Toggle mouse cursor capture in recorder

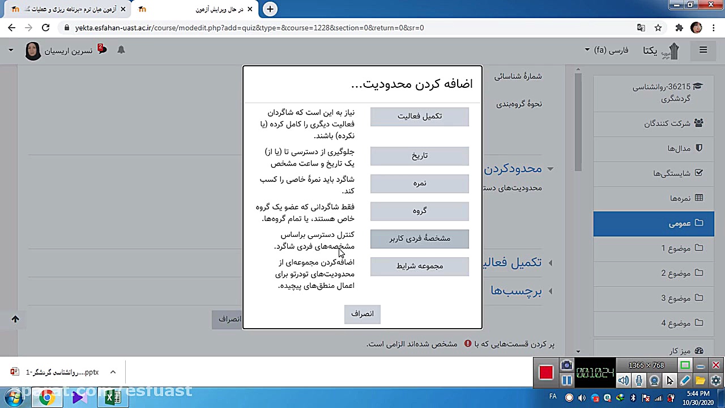coord(669,381)
